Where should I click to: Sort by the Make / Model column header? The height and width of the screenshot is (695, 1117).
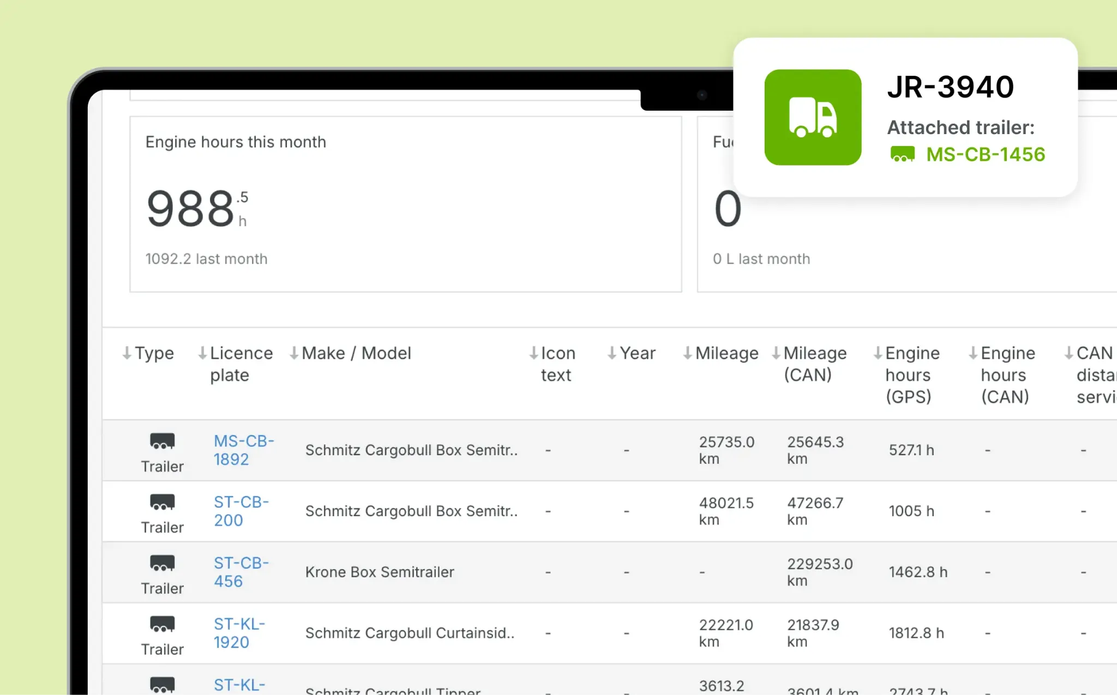click(356, 353)
